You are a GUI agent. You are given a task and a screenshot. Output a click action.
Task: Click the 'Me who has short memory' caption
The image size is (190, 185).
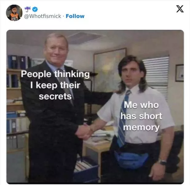pos(141,116)
